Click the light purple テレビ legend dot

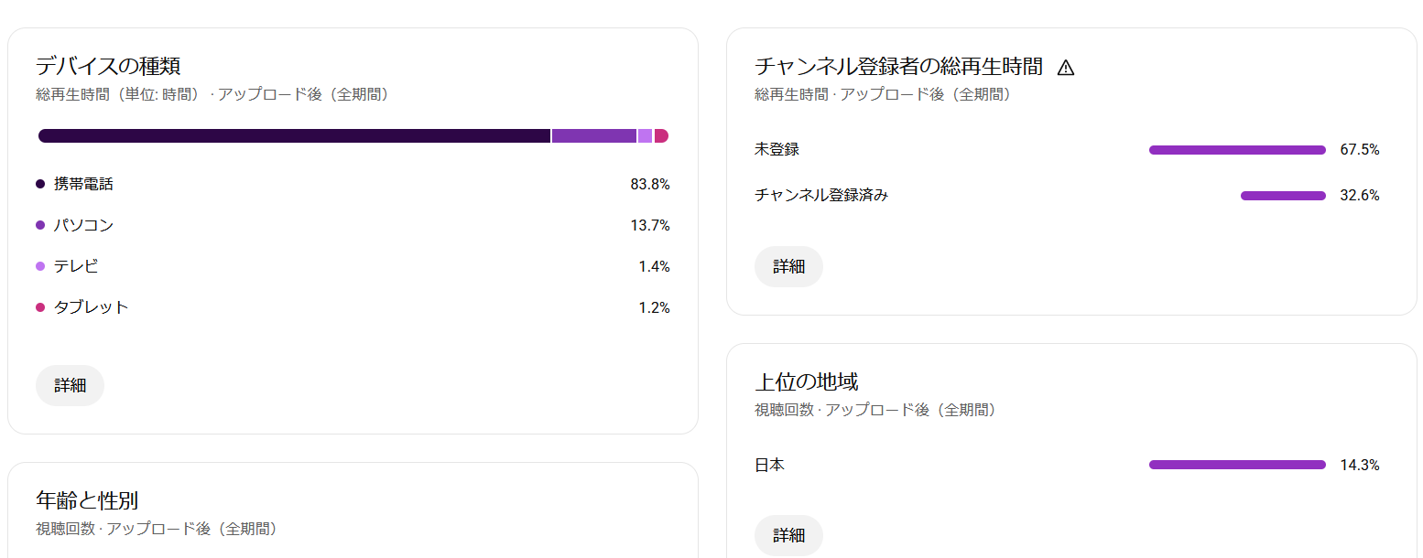40,266
